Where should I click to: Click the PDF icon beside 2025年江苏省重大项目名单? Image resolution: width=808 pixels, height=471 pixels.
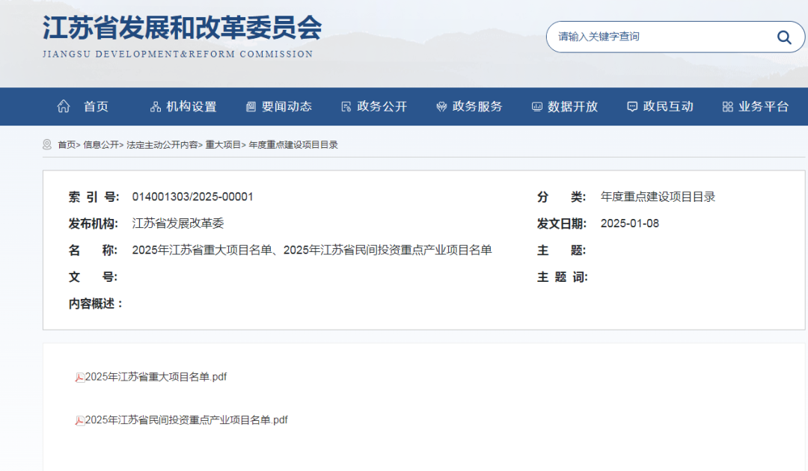[79, 377]
